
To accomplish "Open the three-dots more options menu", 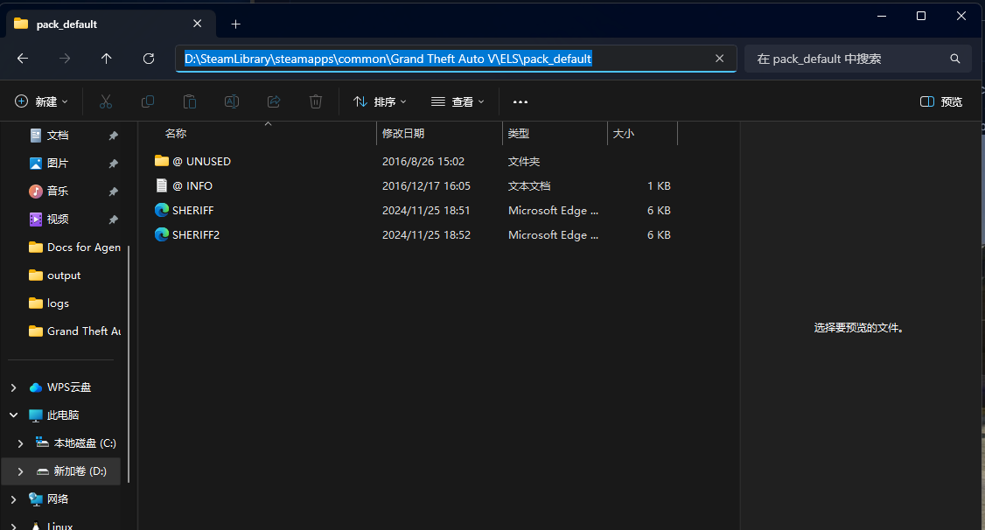I will (520, 101).
